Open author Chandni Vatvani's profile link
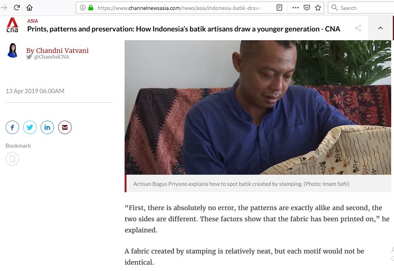This screenshot has height=271, width=394. pyautogui.click(x=57, y=51)
